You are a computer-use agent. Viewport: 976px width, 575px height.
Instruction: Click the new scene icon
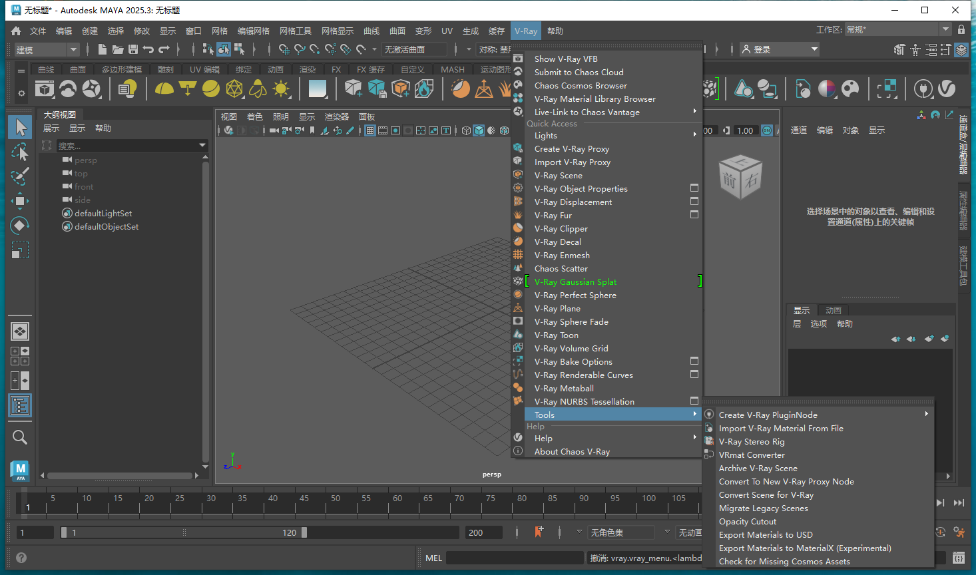click(x=102, y=49)
